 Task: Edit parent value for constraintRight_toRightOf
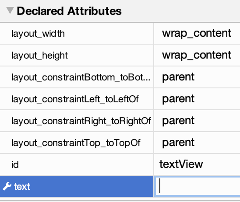[178, 121]
